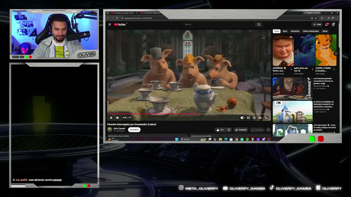Screen dimensions: 351x197
Task: Open Spotify from the taskbar
Action: click(x=247, y=139)
